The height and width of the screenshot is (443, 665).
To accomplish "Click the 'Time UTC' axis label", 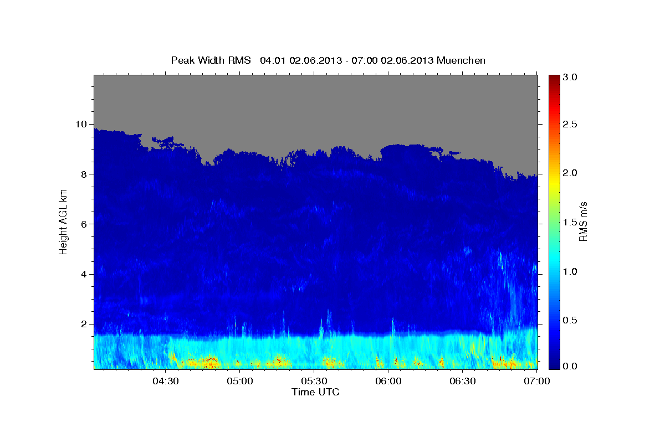I will pyautogui.click(x=315, y=392).
